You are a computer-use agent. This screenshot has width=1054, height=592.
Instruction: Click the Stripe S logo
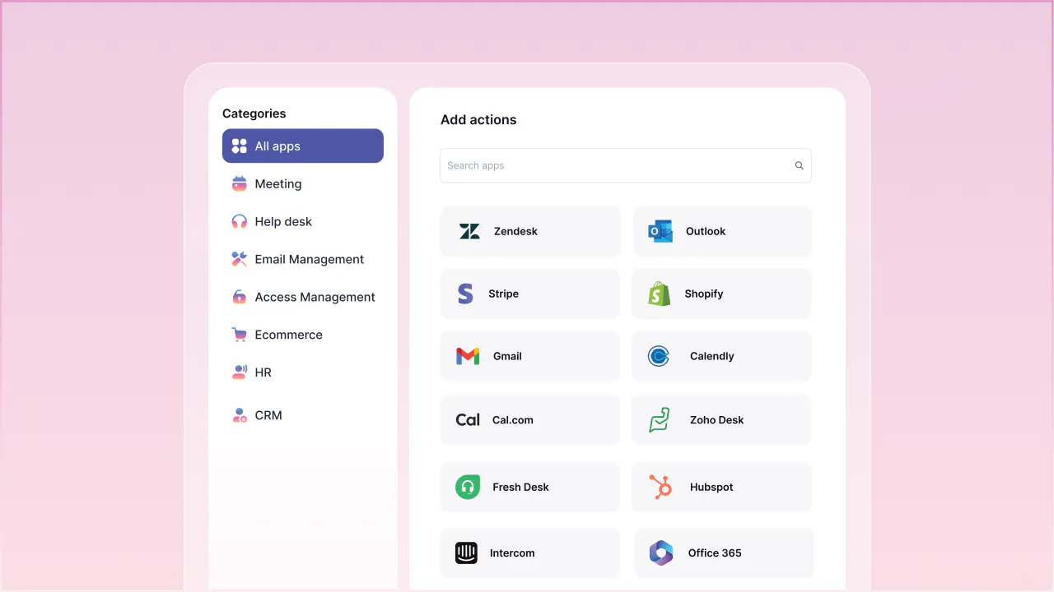point(465,294)
